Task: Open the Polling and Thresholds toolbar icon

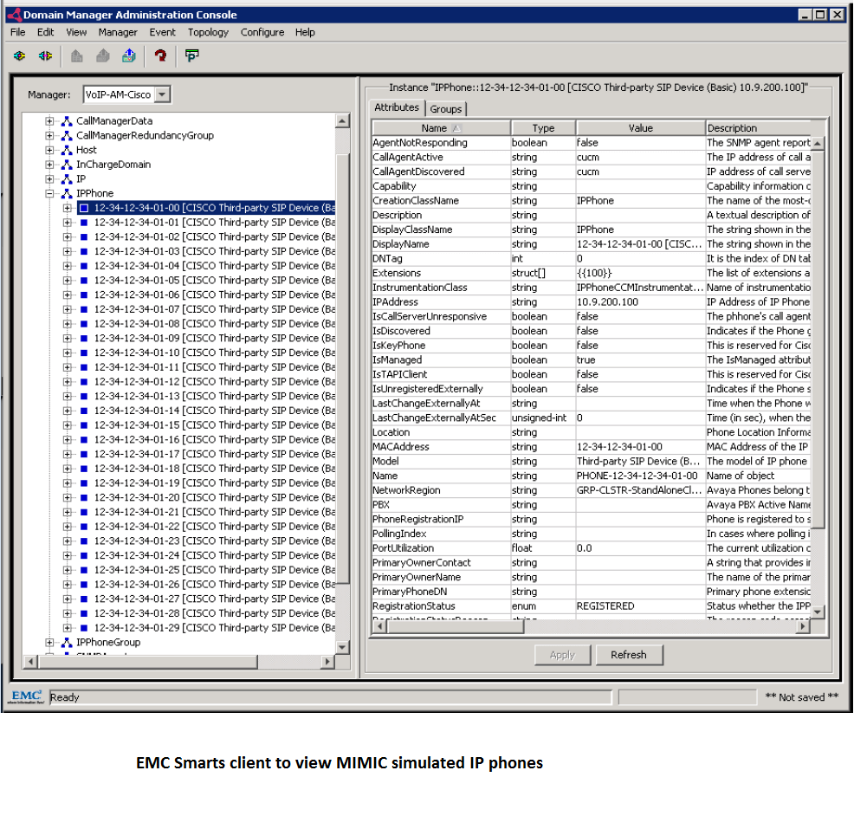Action: (x=191, y=55)
